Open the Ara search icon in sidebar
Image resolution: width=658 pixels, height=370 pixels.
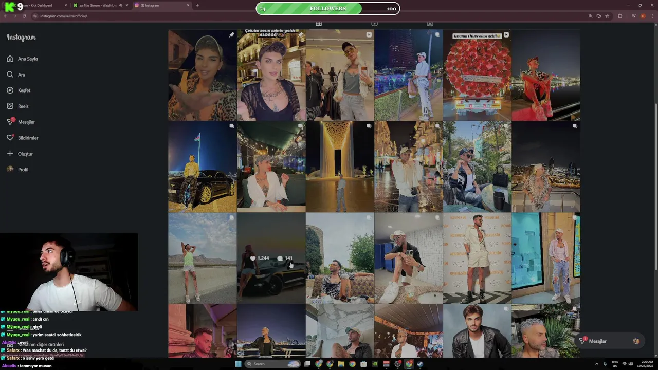tap(10, 75)
